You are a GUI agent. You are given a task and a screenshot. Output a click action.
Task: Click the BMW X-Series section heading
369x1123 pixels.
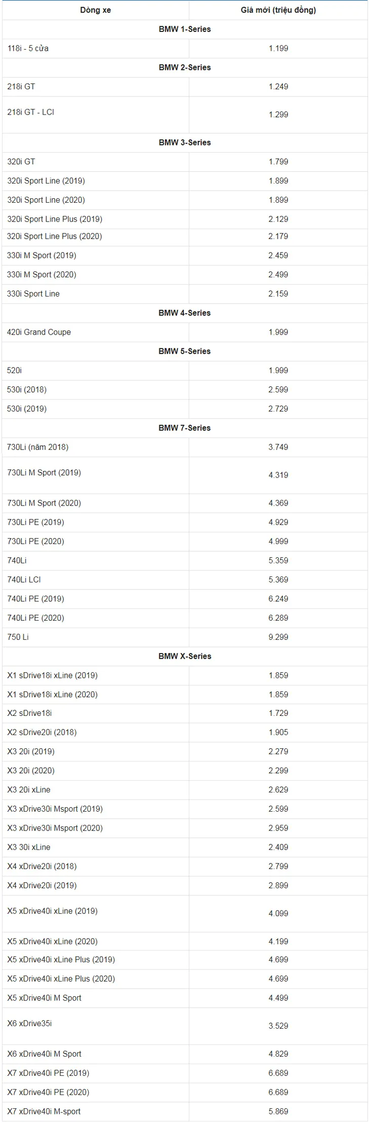(185, 656)
